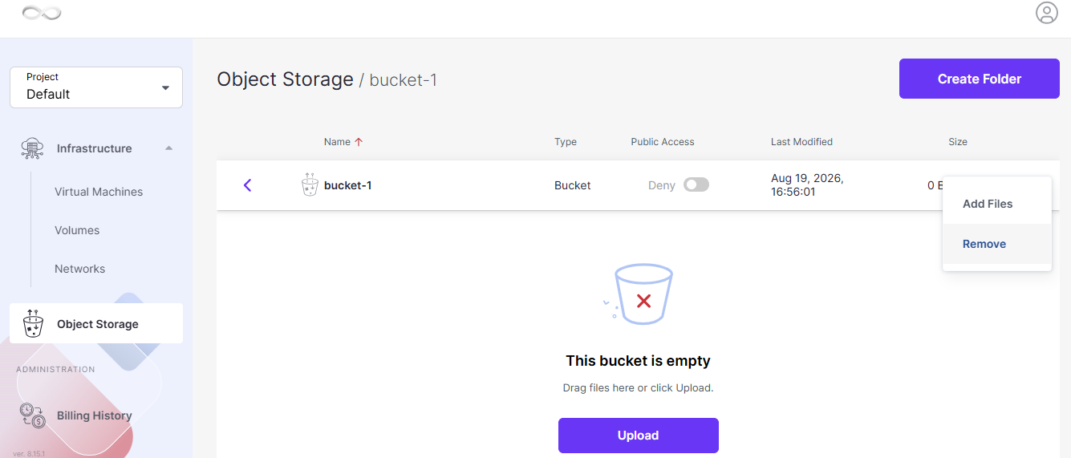Click the Last Modified column header

point(801,142)
